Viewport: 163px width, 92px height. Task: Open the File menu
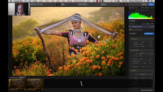(25, 1)
